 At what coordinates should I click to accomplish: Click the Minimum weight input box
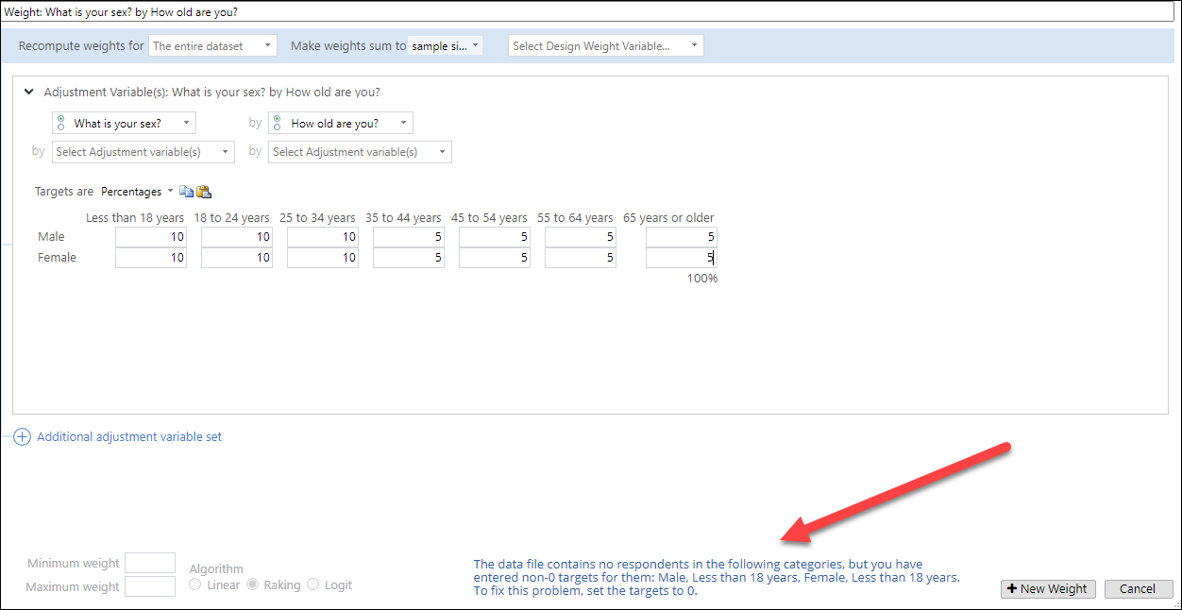[x=150, y=564]
